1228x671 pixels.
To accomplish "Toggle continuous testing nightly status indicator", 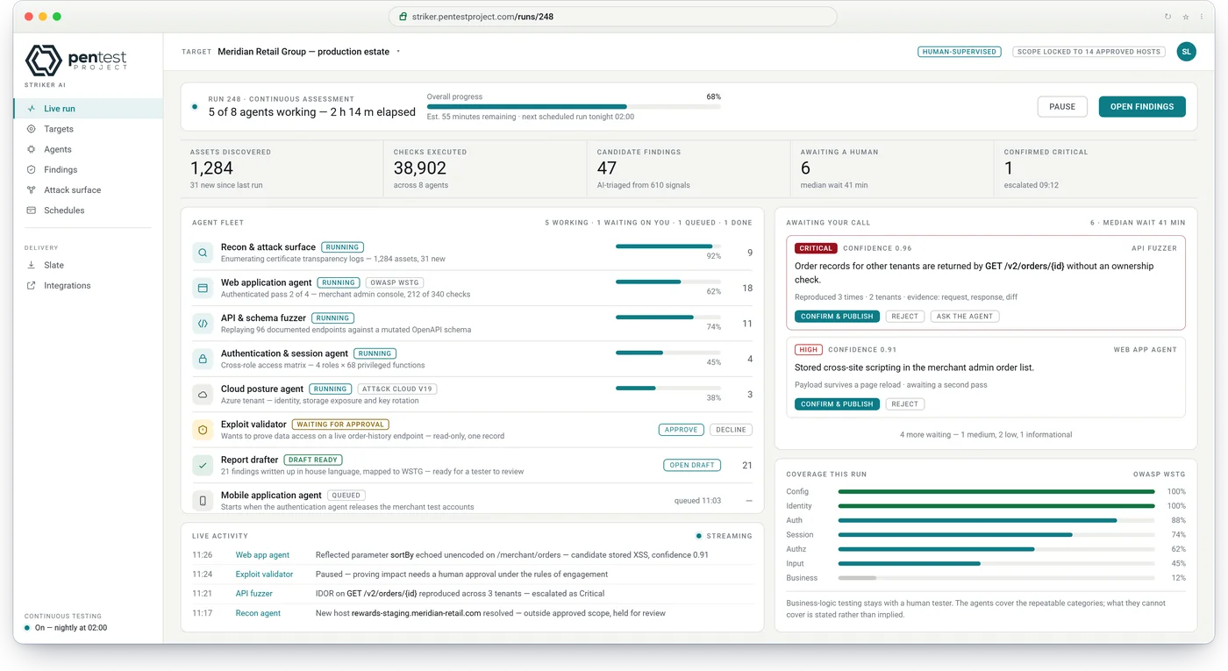I will click(27, 628).
